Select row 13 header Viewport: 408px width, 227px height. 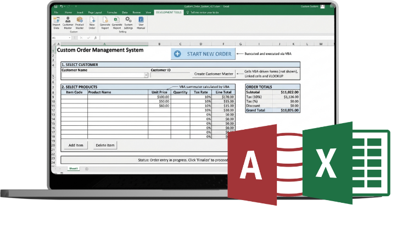coord(53,115)
